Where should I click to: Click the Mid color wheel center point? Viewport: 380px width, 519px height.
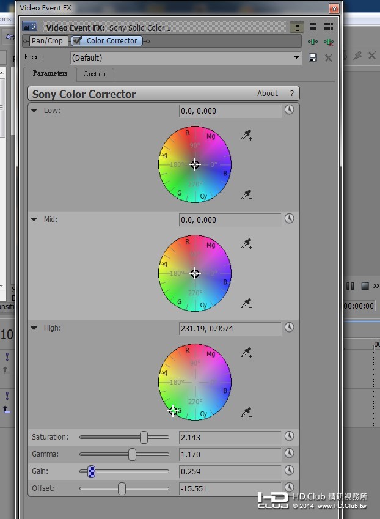pyautogui.click(x=195, y=273)
